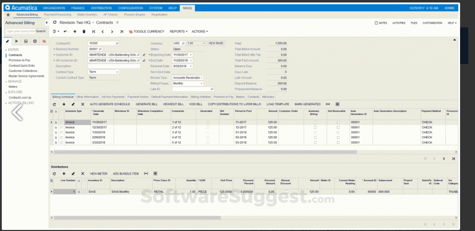
Task: Expand the Billing Frequency dropdown showing Monthly
Action: click(x=201, y=84)
